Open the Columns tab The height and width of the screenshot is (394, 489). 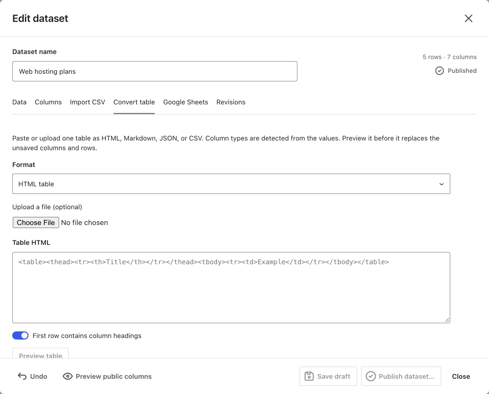point(48,102)
